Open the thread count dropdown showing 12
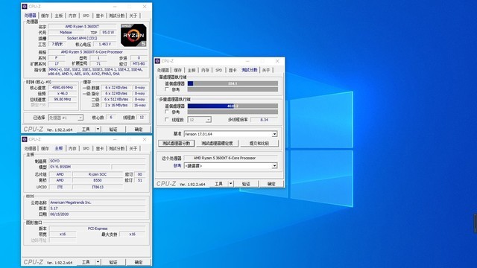 pos(199,120)
